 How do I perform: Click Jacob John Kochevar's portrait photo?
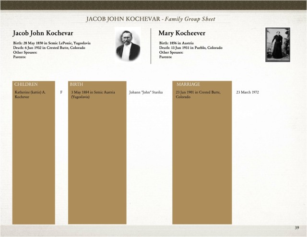128,45
